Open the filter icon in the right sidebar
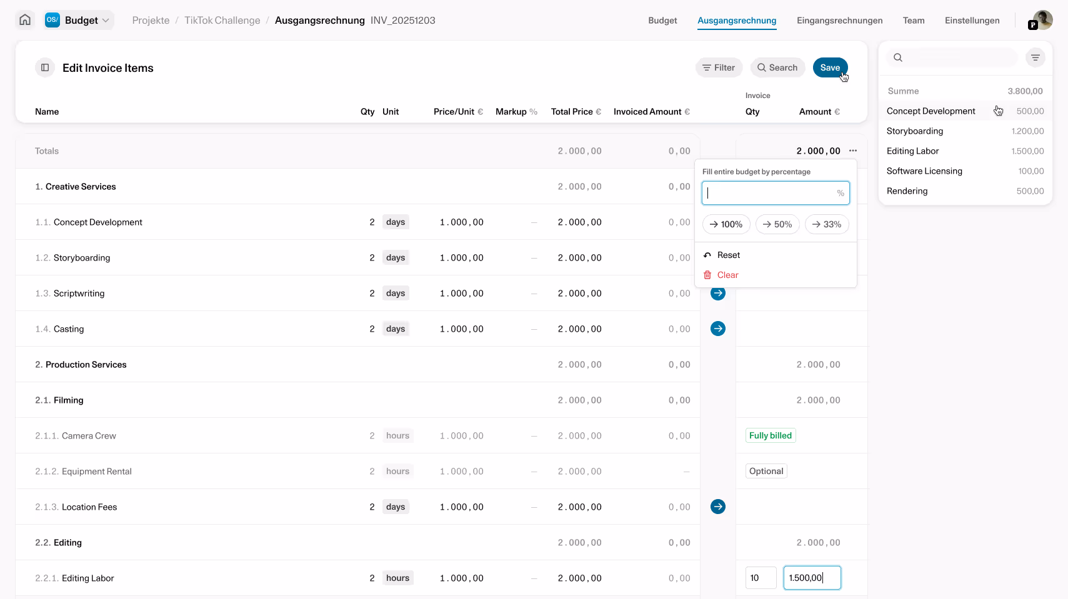1068x599 pixels. click(1036, 57)
